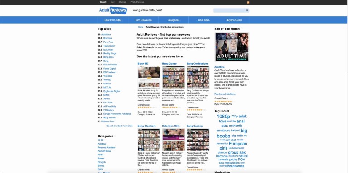Open the Bang Gonzo review title

click(x=169, y=64)
